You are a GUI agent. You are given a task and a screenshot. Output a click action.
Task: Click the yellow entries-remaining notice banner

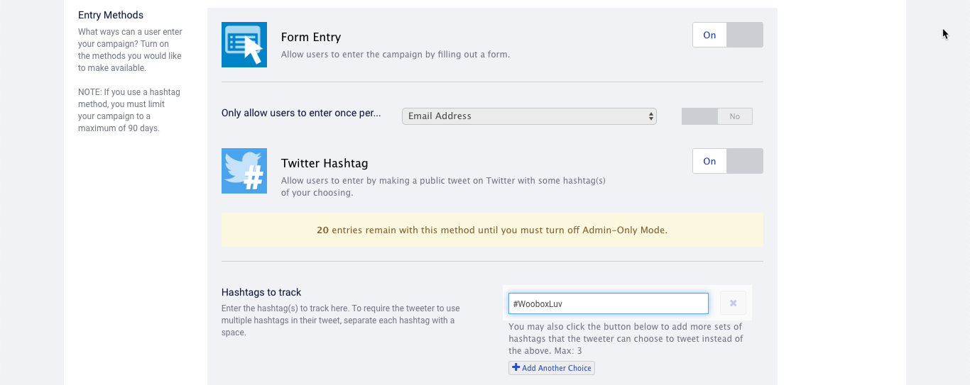tap(492, 230)
